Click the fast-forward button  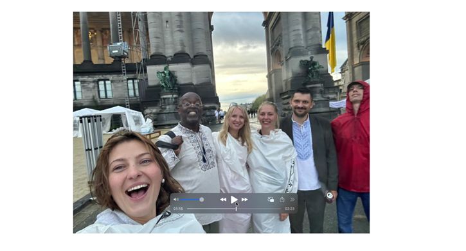(x=245, y=200)
